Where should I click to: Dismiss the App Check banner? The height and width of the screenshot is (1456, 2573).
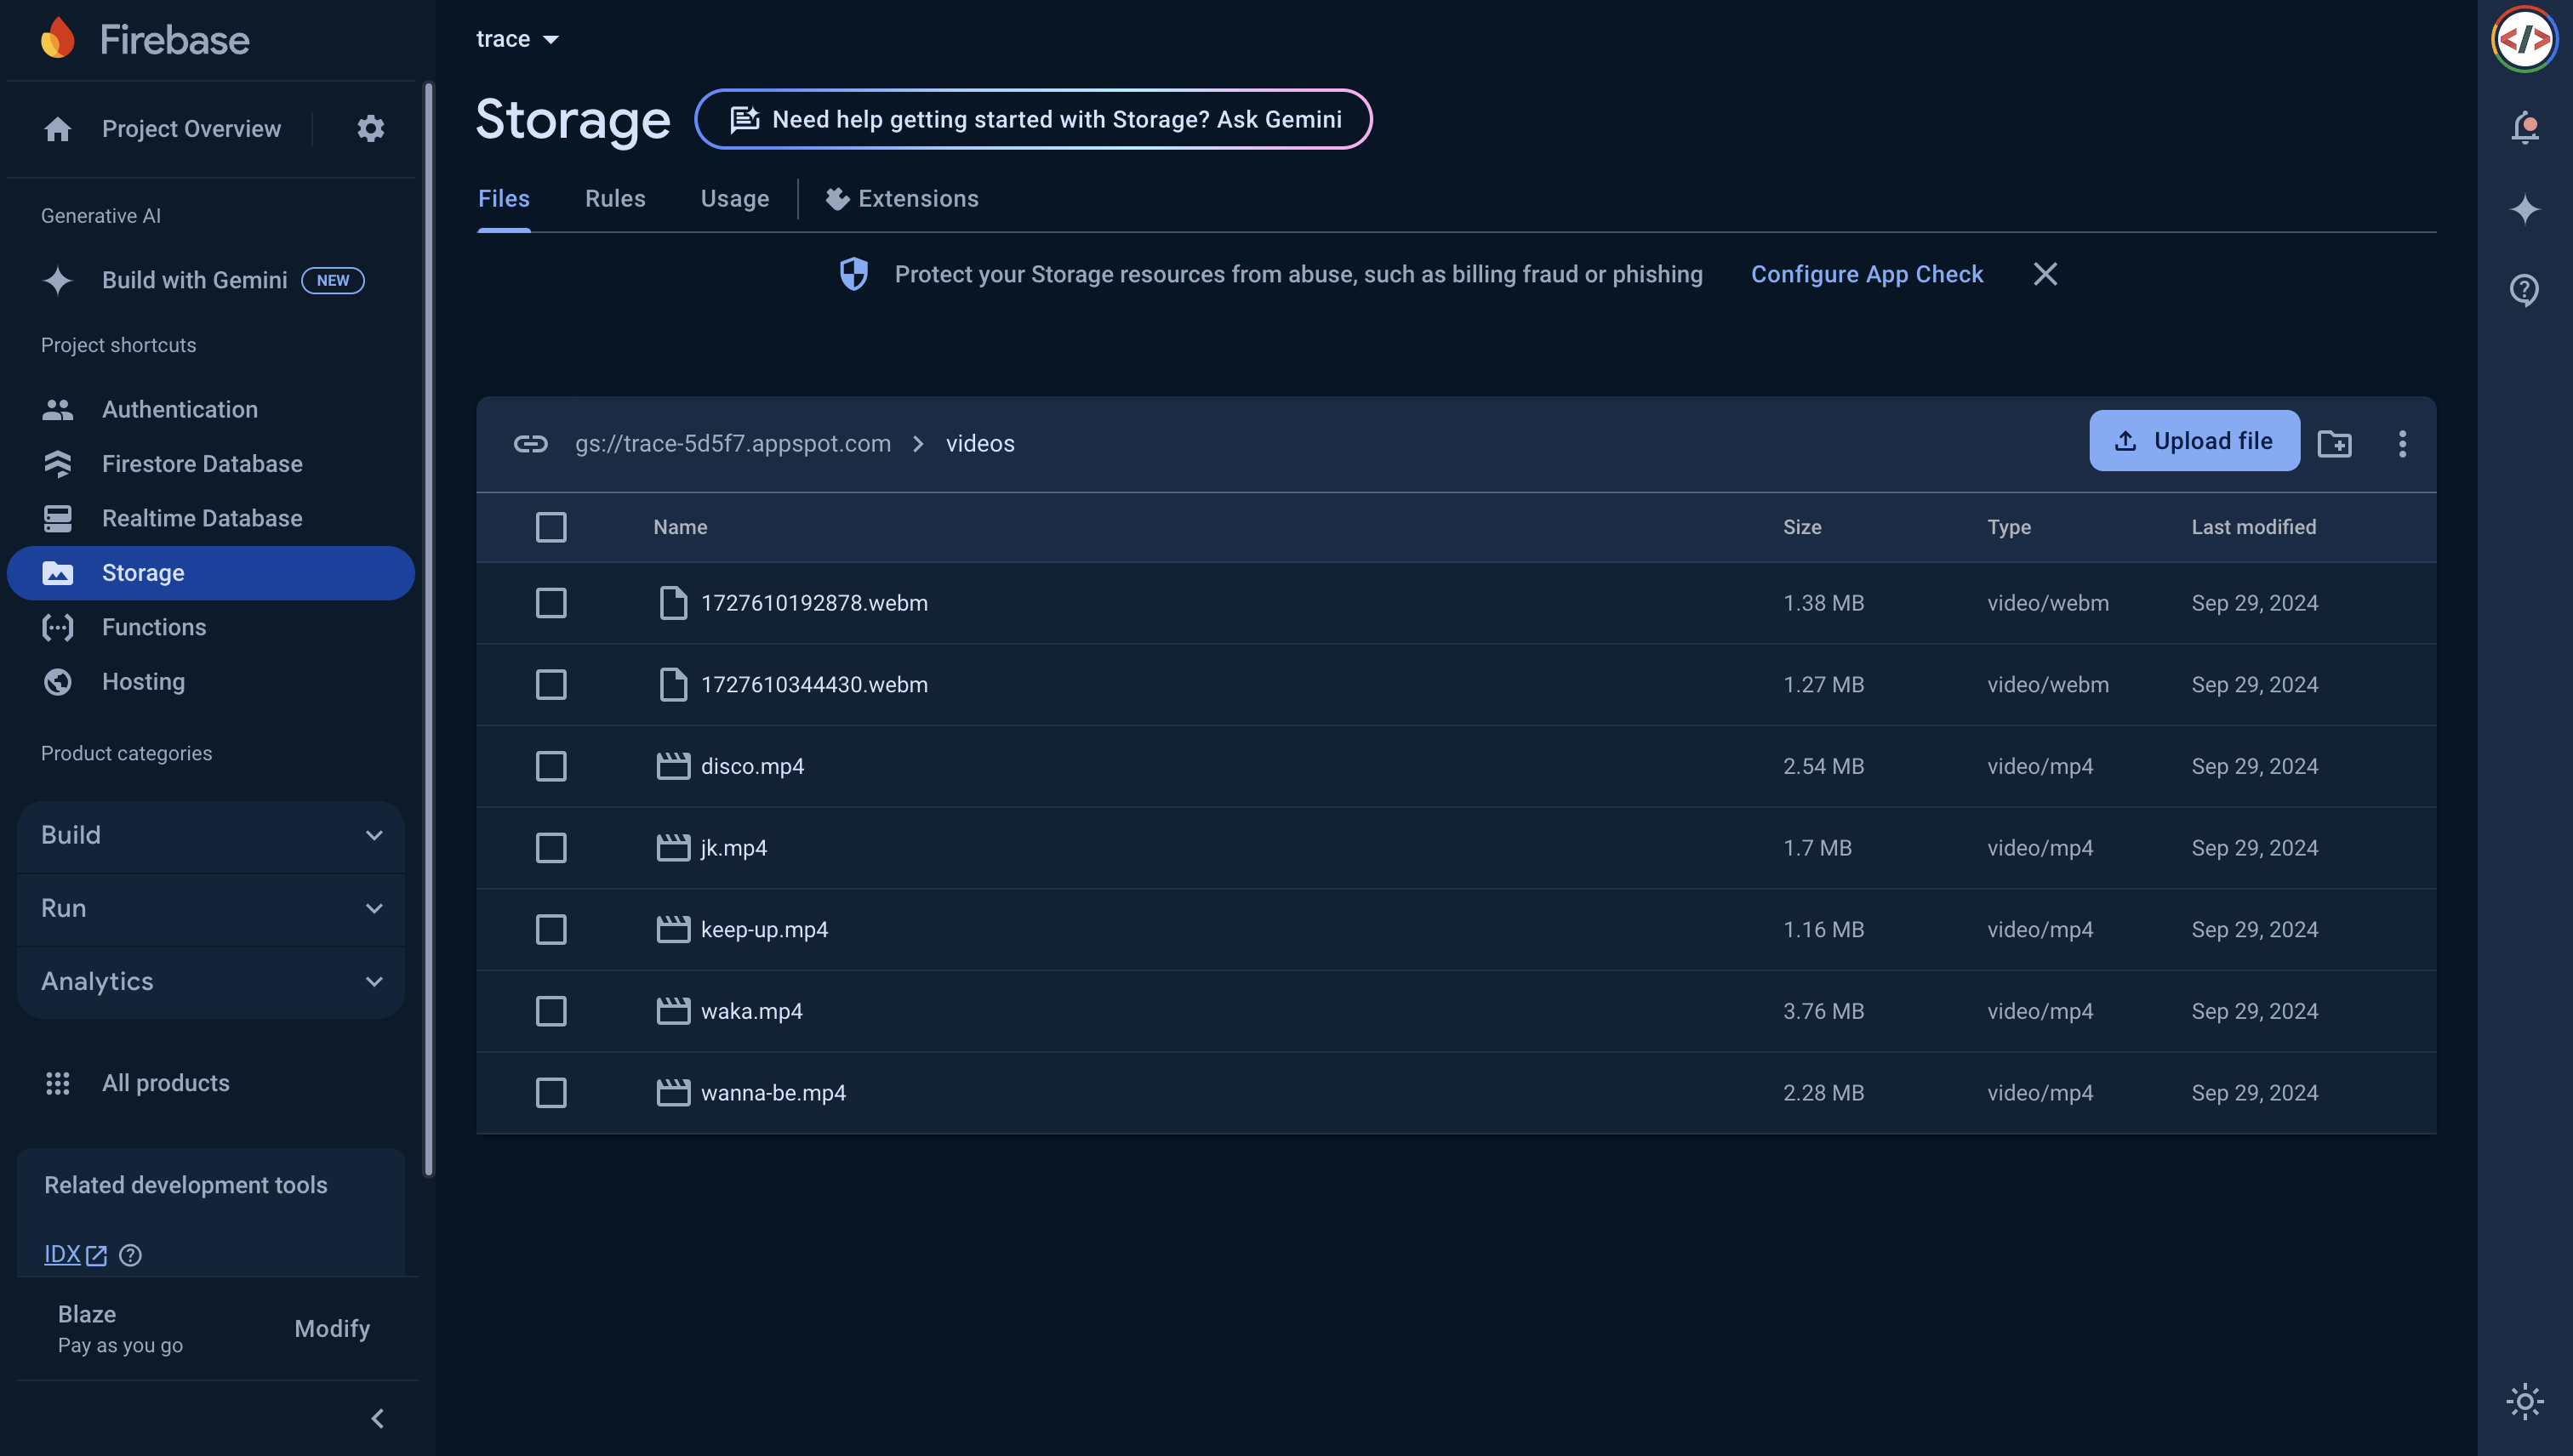pos(2045,274)
